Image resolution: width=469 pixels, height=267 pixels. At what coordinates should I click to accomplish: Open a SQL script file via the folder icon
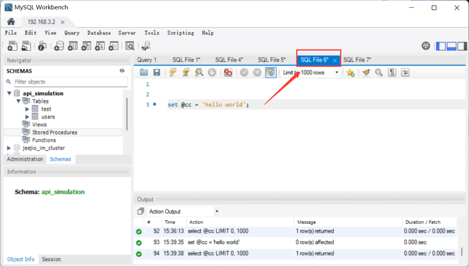tap(144, 72)
